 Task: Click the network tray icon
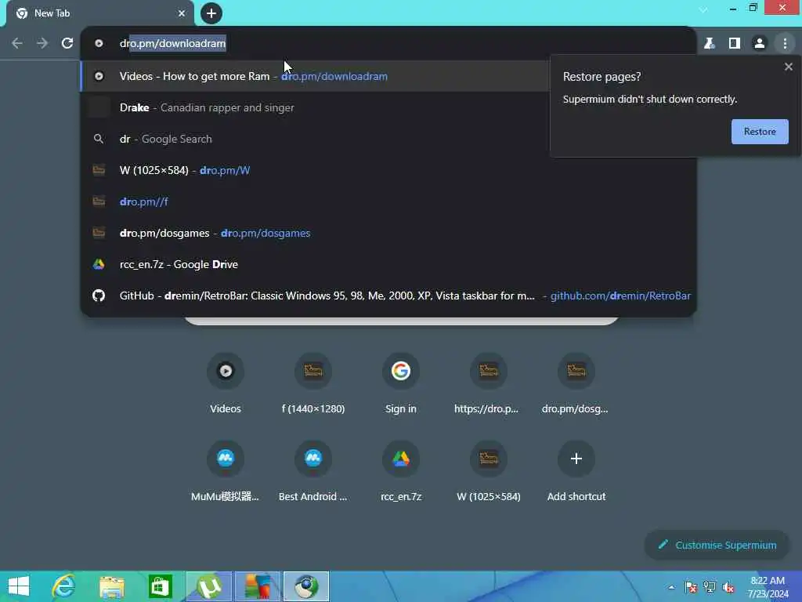pyautogui.click(x=710, y=587)
